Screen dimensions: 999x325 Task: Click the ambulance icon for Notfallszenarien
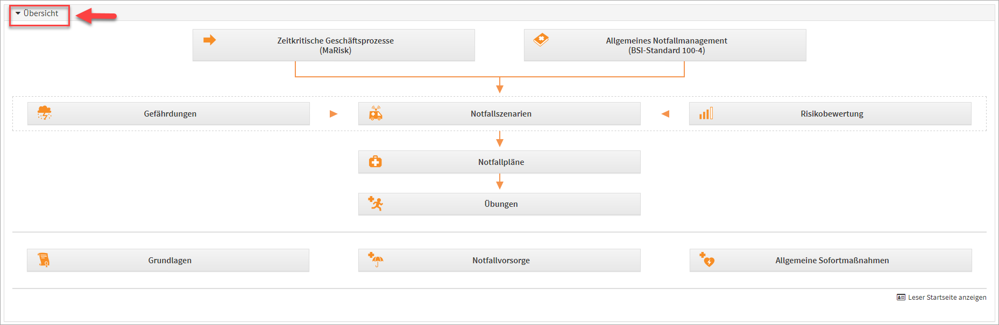(375, 113)
